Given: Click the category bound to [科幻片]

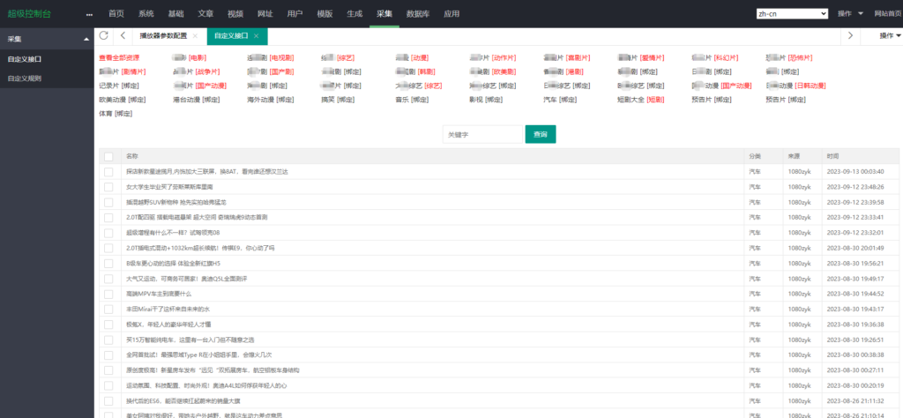Looking at the screenshot, I should tap(714, 58).
